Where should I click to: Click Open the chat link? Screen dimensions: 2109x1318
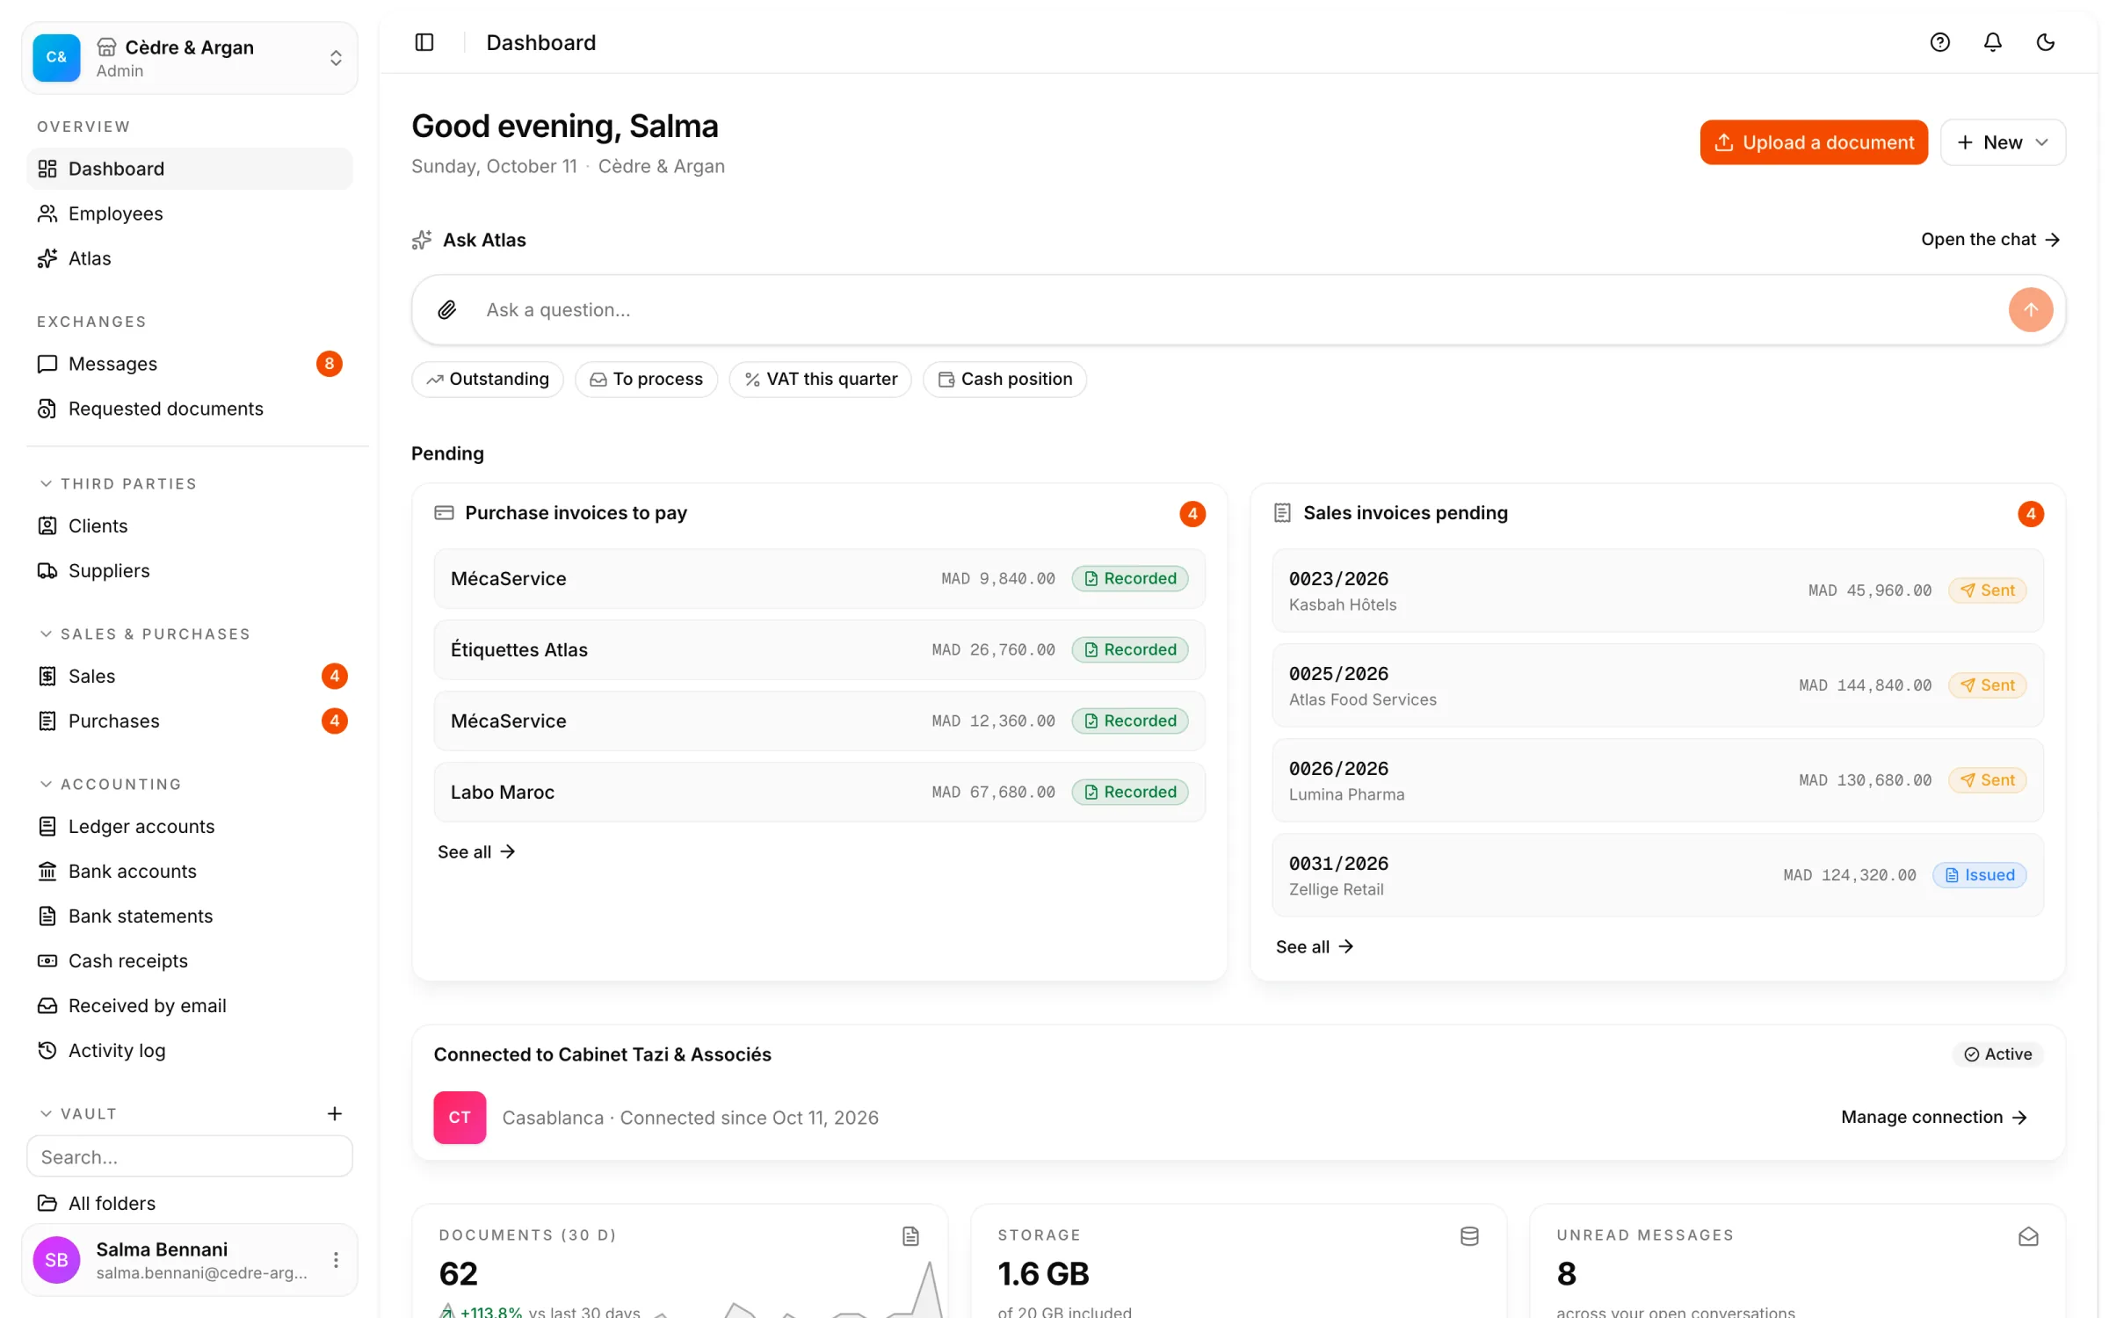coord(1990,240)
